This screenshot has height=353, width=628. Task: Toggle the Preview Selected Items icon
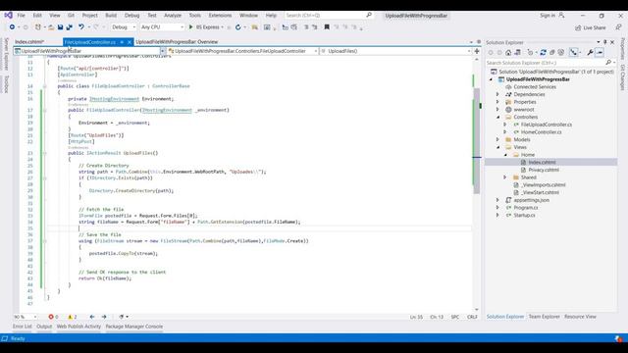pyautogui.click(x=600, y=52)
